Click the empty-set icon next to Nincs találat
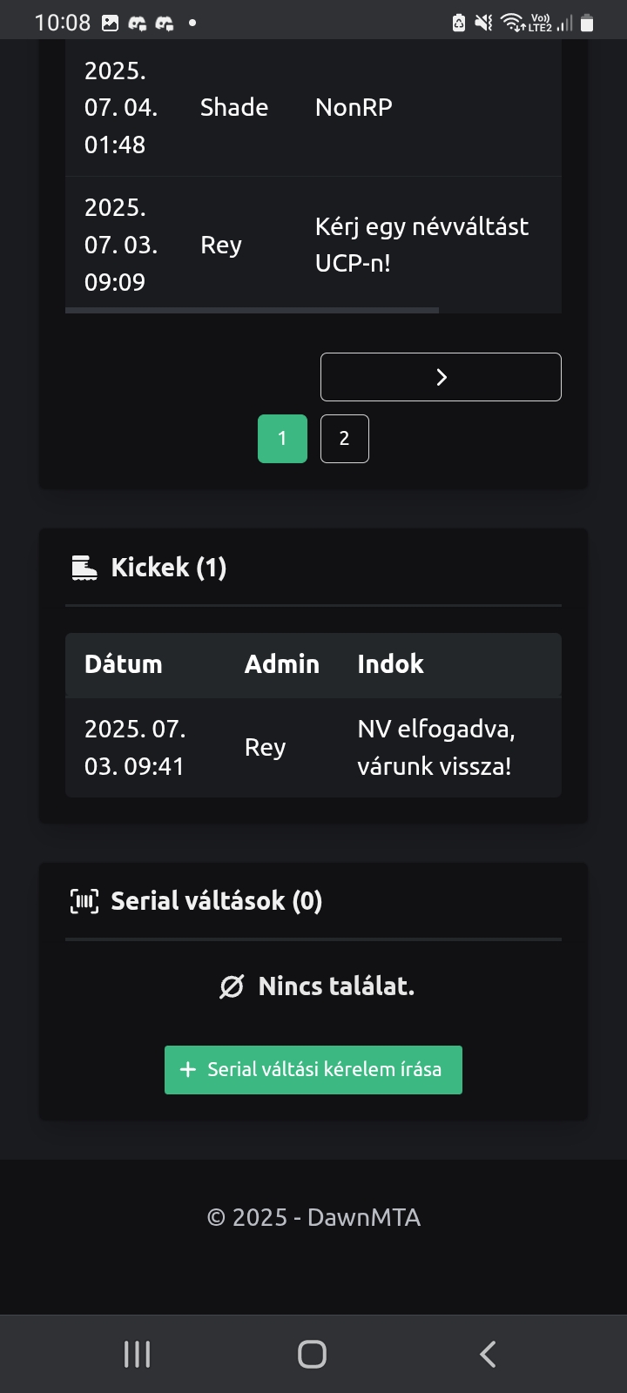This screenshot has height=1393, width=627. 232,986
